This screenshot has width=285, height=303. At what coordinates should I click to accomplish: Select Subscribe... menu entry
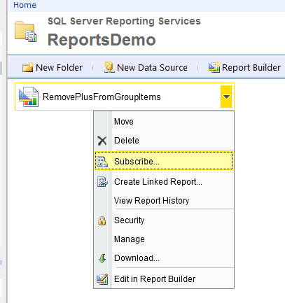pos(164,161)
